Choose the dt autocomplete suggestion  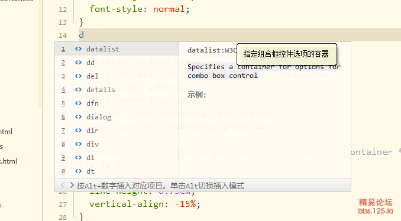coord(117,171)
